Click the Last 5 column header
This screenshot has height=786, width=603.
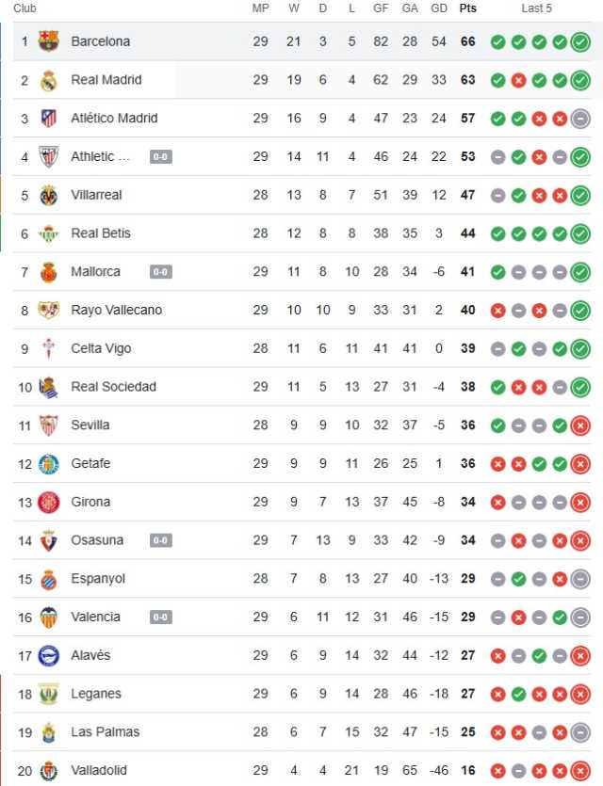(x=536, y=8)
